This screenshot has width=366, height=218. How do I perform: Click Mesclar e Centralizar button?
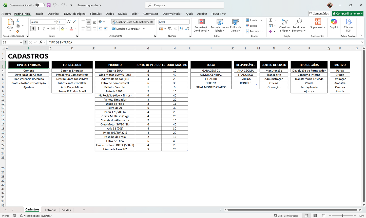[x=126, y=29]
